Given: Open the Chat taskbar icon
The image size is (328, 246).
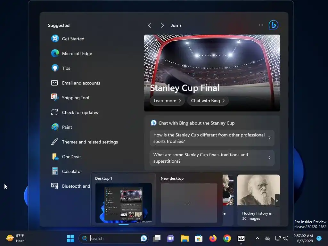Looking at the screenshot, I should [x=170, y=238].
